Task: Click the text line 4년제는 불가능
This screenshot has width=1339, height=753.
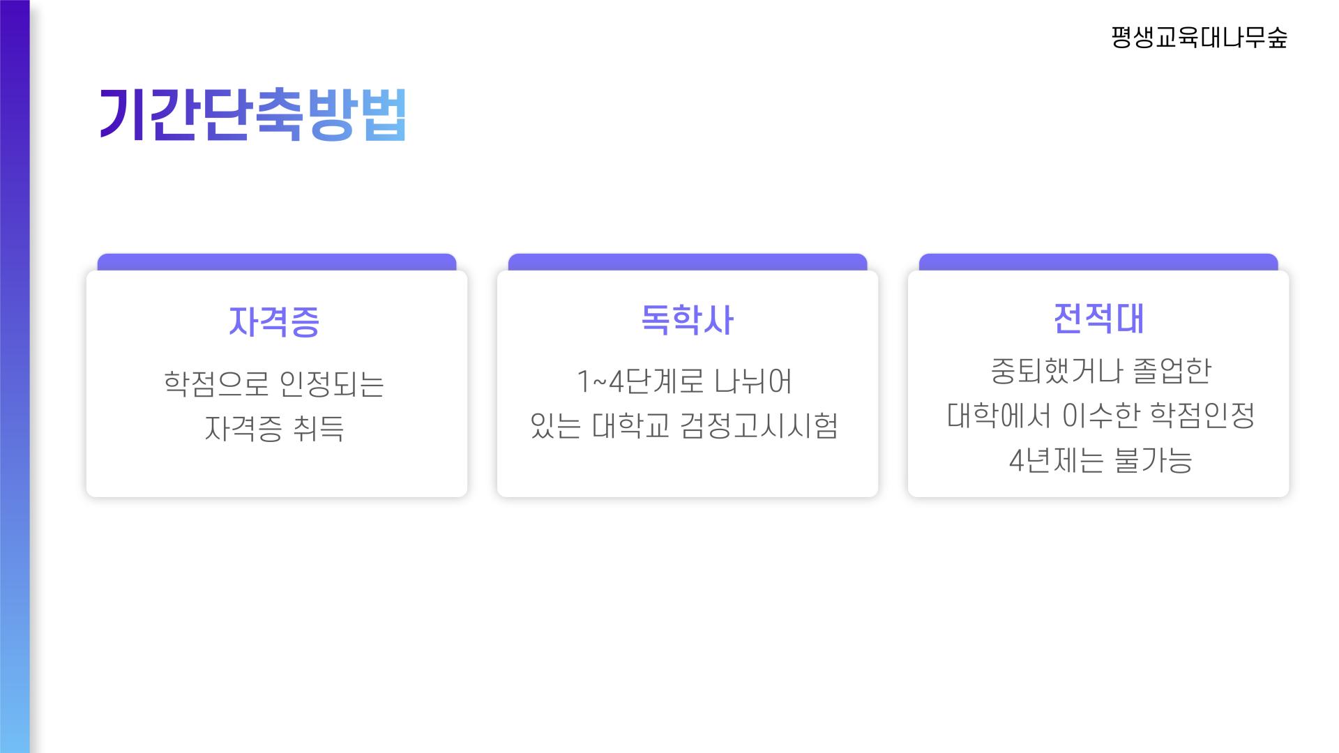Action: point(1100,460)
